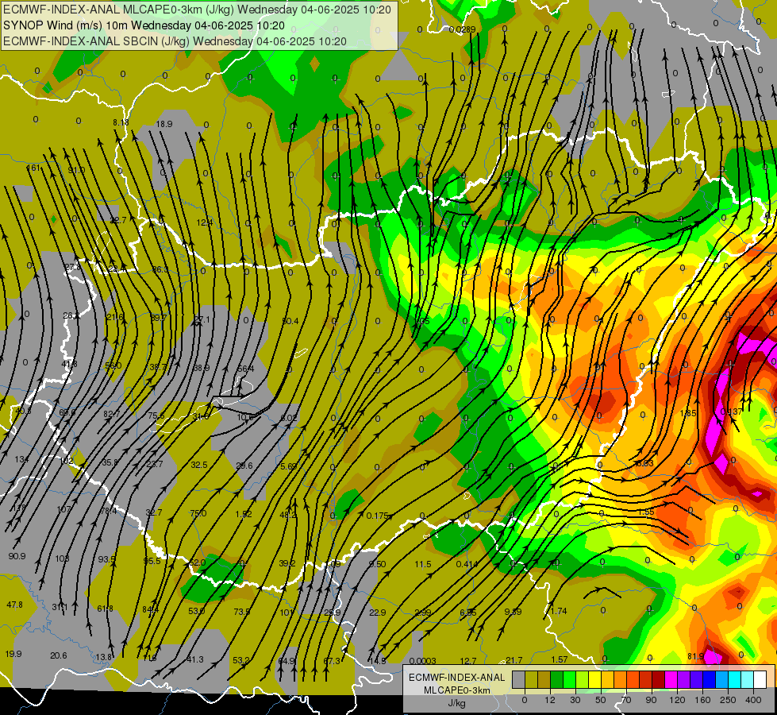This screenshot has height=715, width=777.
Task: Click the map value '0.414'
Action: [467, 564]
